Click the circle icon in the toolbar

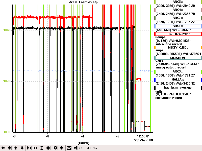coord(55,148)
